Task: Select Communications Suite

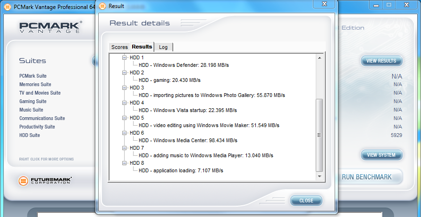Action: pos(42,118)
